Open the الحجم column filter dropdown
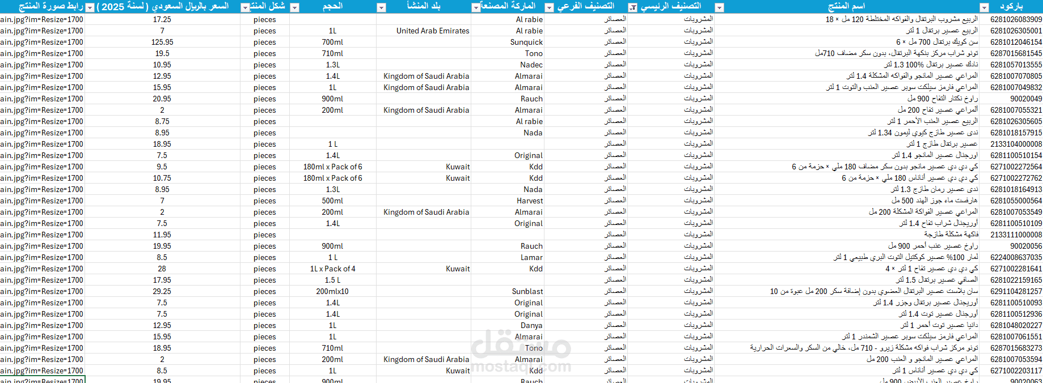The width and height of the screenshot is (1043, 383). (x=294, y=7)
